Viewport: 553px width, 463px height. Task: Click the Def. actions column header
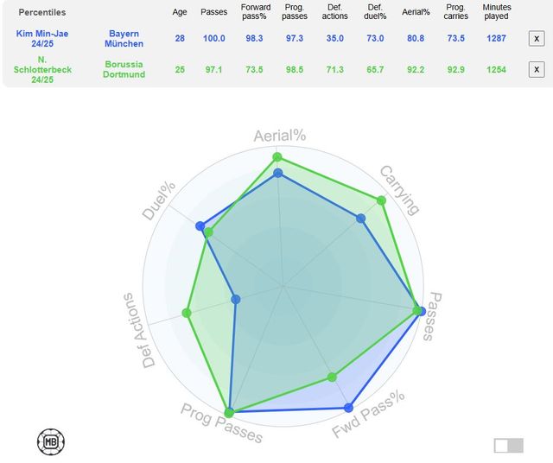(x=335, y=12)
